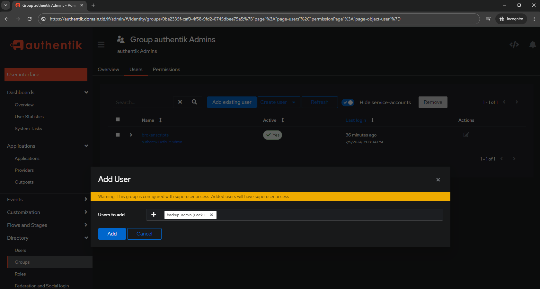Screen dimensions: 540x289
Task: Open Roles in sidebar
Action: (x=20, y=274)
